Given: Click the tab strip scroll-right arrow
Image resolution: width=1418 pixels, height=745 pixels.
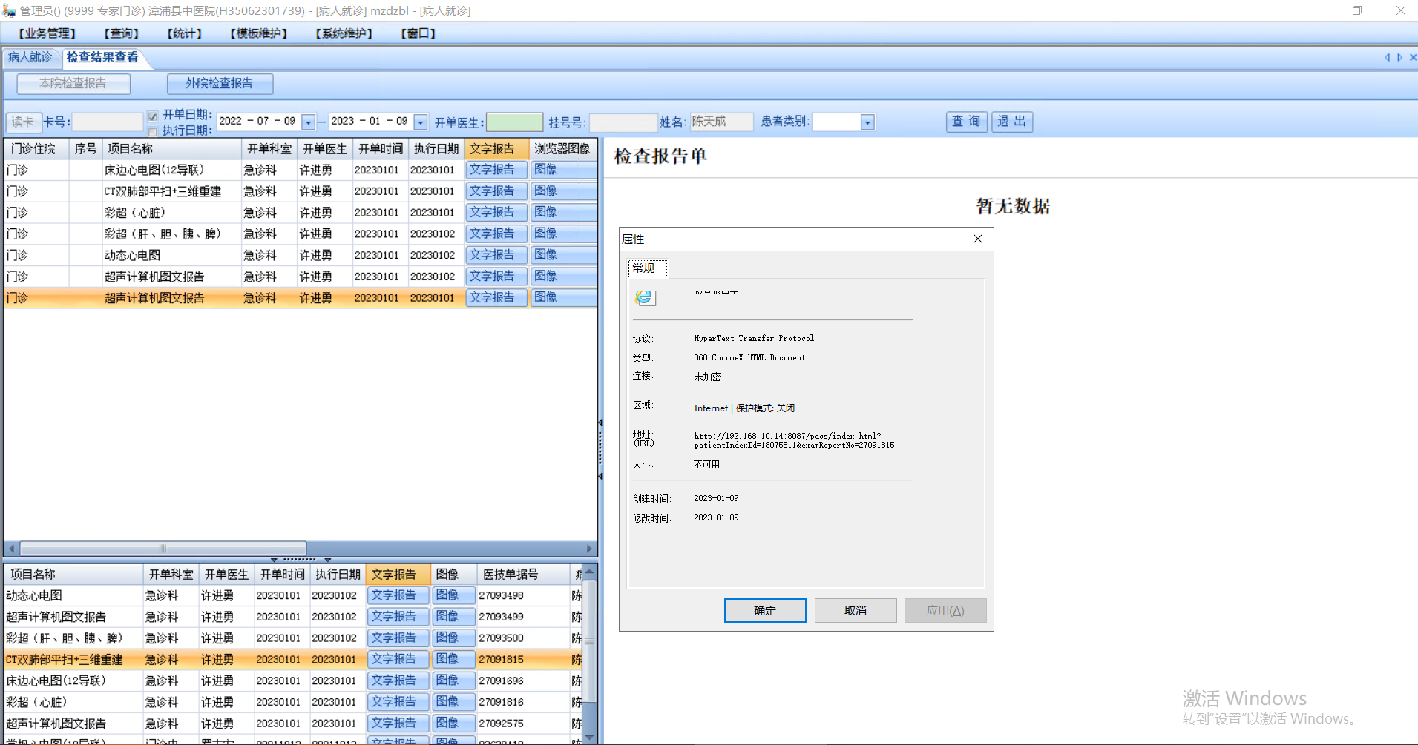Looking at the screenshot, I should coord(1399,57).
